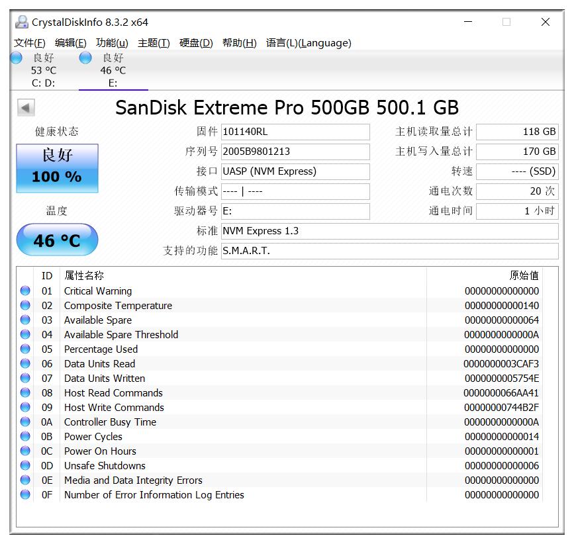The image size is (574, 544).
Task: Open the 编辑(E) menu
Action: coord(71,43)
